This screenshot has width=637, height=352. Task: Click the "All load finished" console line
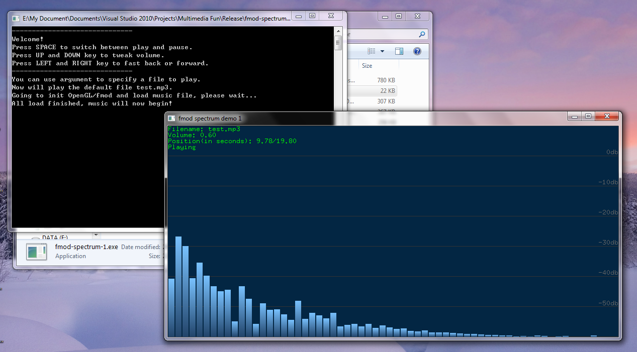click(x=92, y=103)
